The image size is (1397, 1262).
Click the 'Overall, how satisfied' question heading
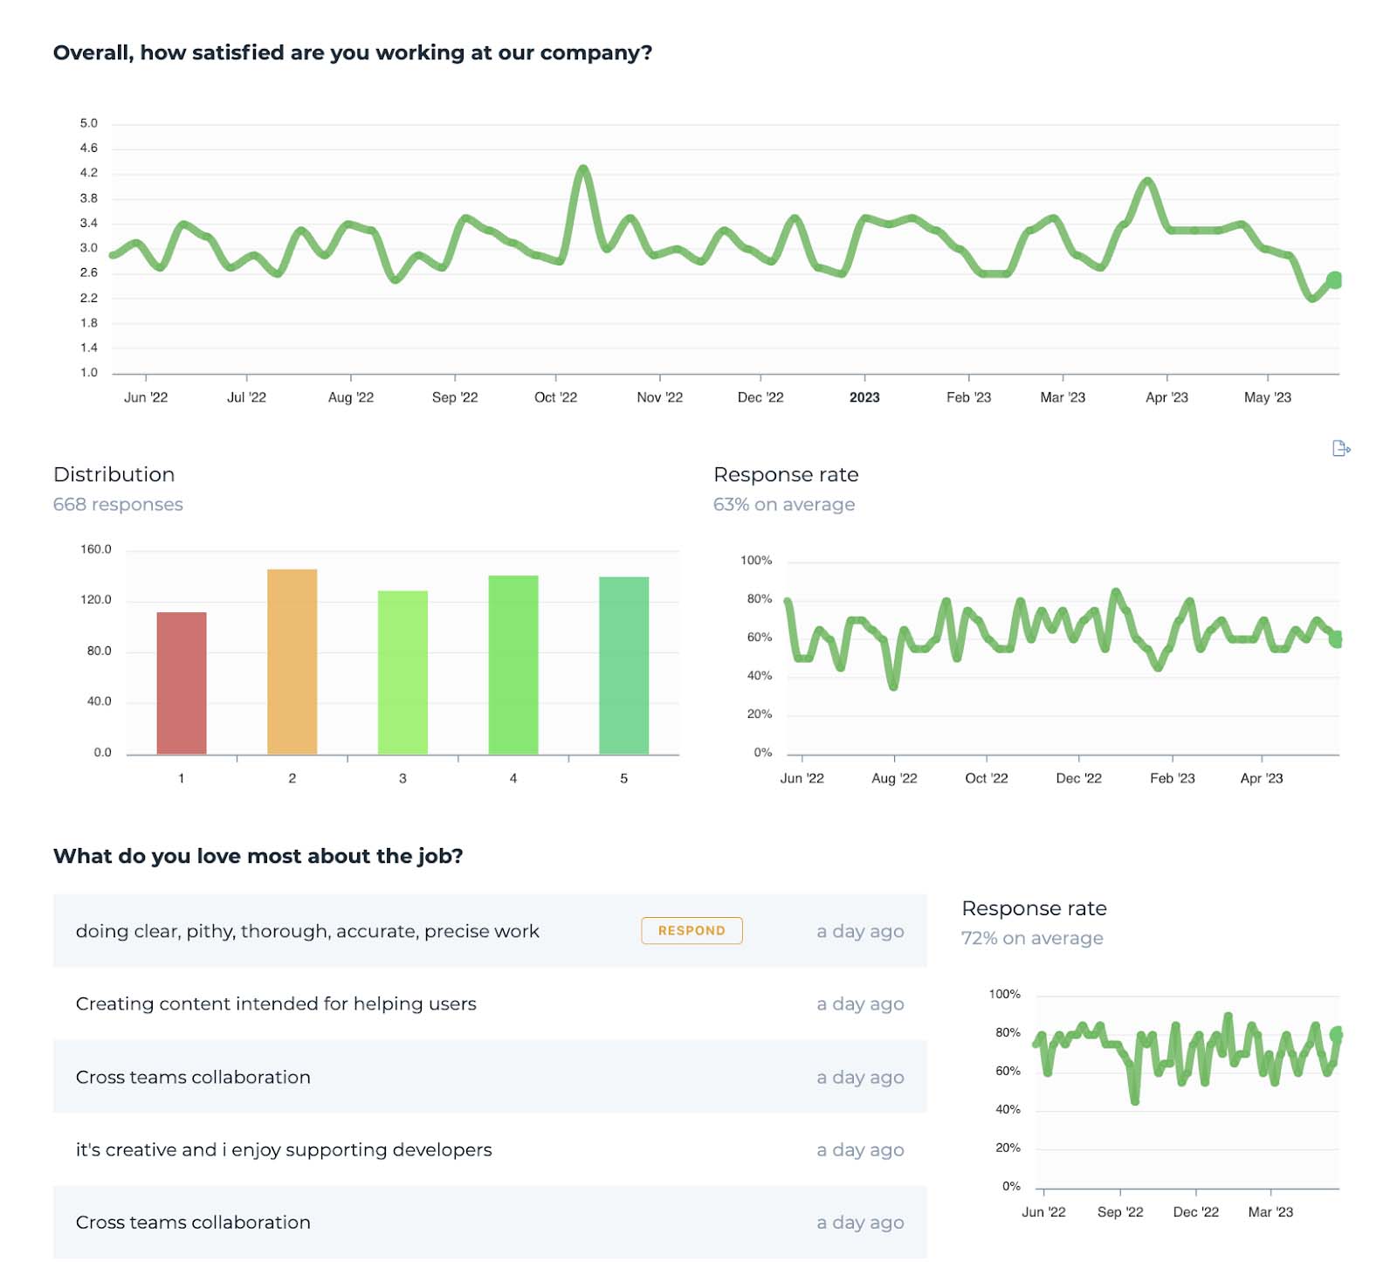(352, 52)
